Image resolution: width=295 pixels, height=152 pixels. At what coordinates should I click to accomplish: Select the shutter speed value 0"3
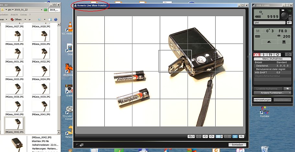(x=269, y=31)
